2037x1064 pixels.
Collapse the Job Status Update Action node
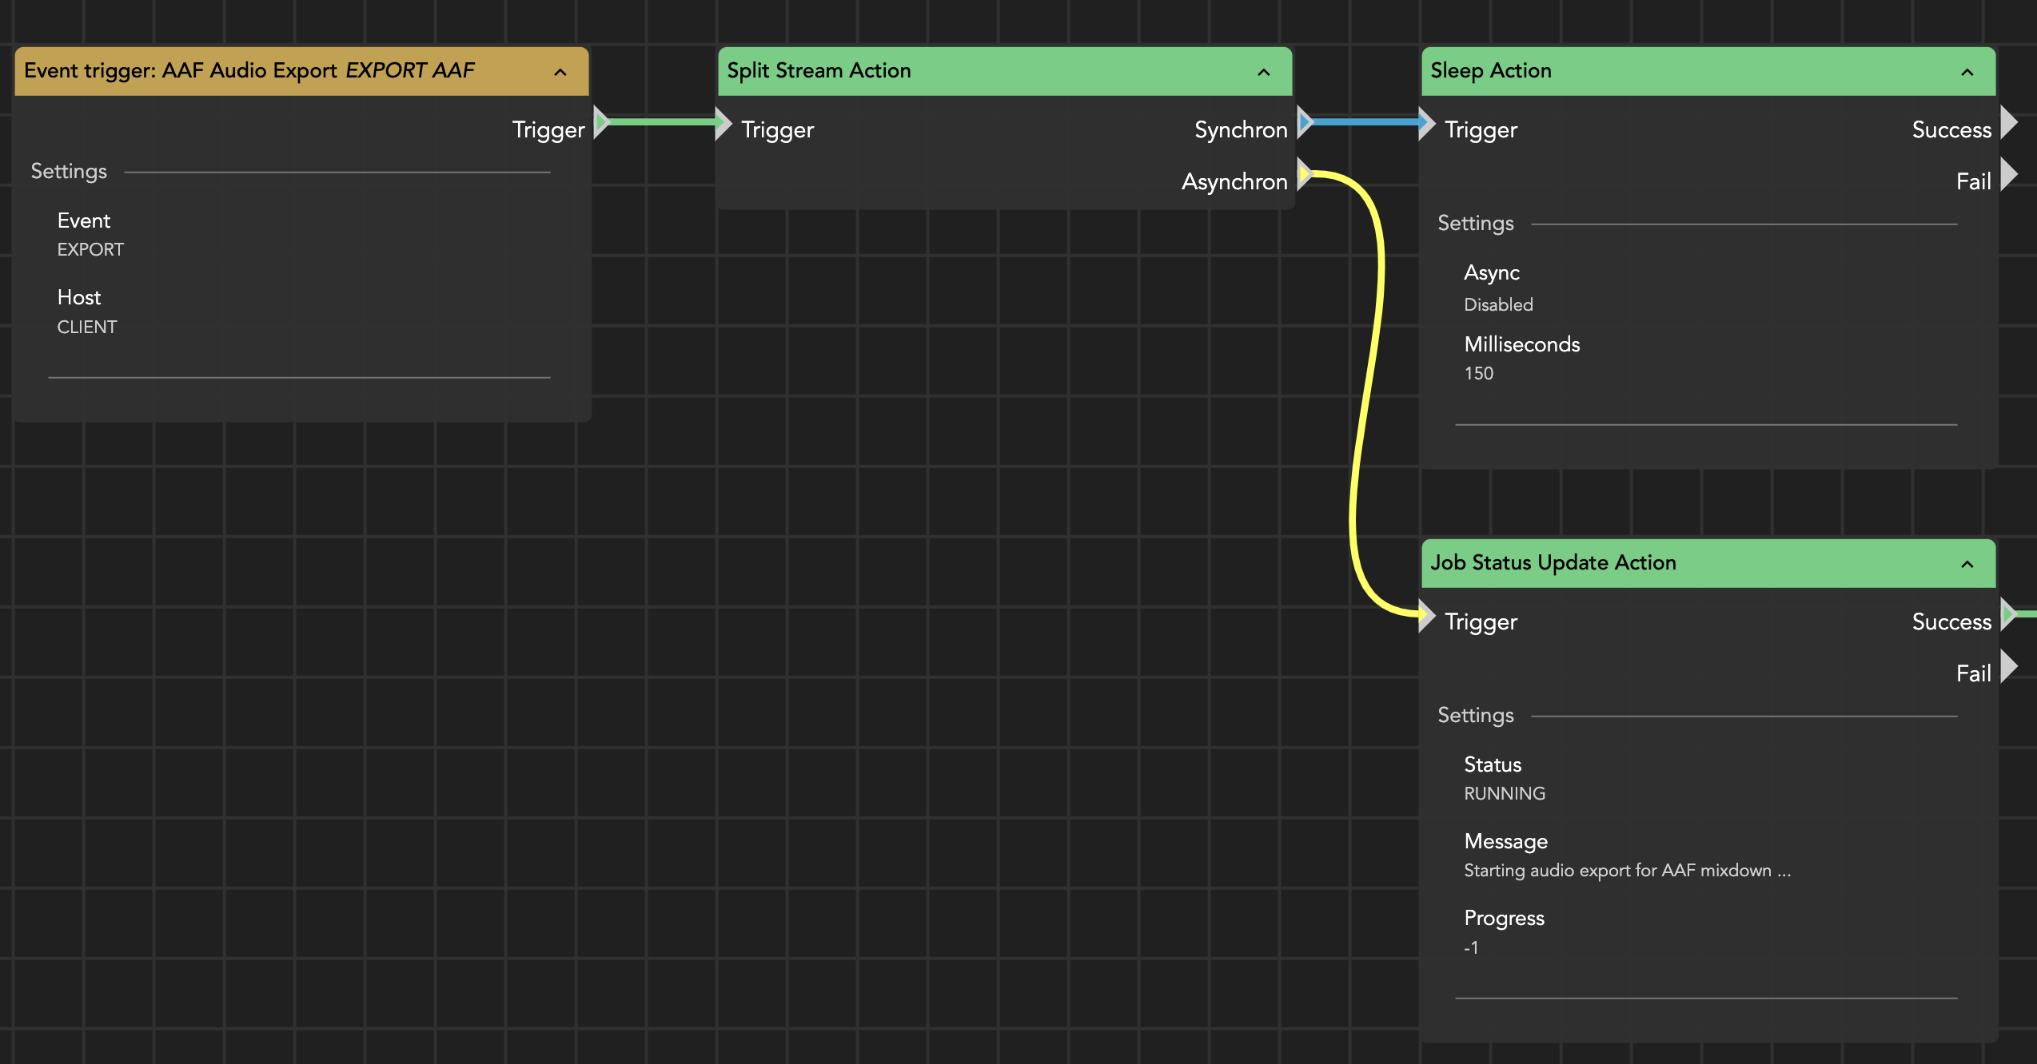pos(1967,564)
